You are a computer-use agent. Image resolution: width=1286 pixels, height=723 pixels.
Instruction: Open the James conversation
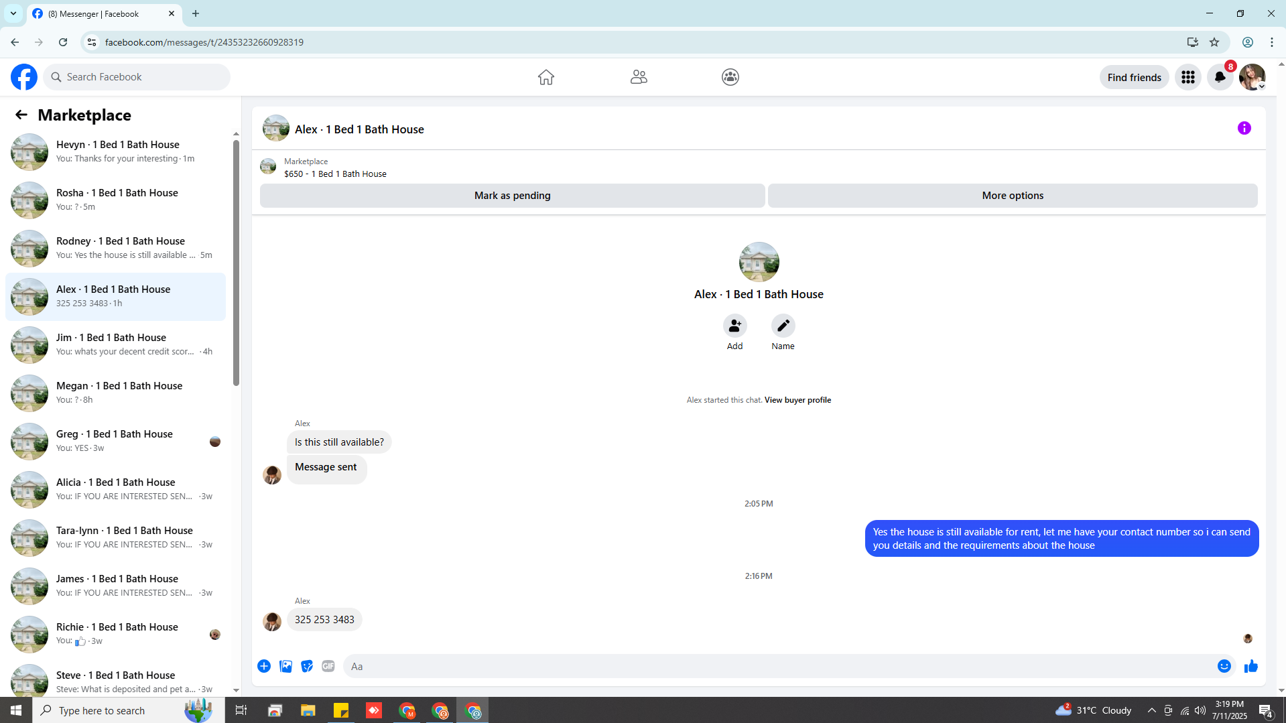point(115,586)
